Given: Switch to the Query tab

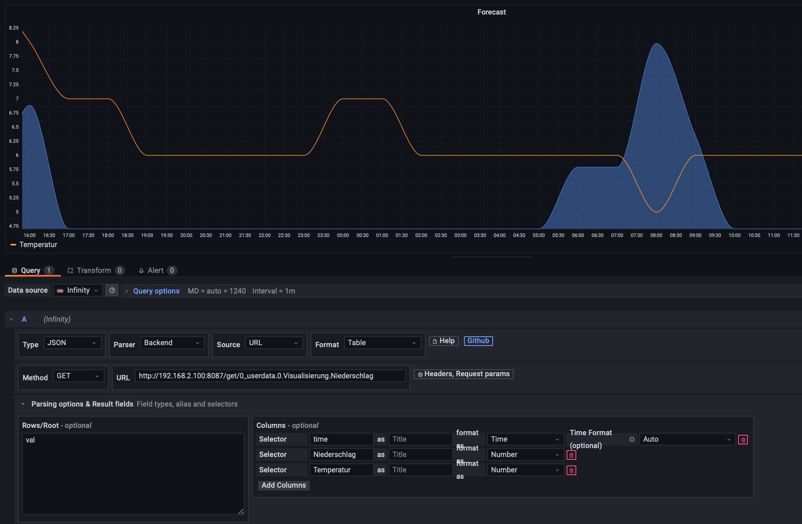Looking at the screenshot, I should [x=31, y=270].
